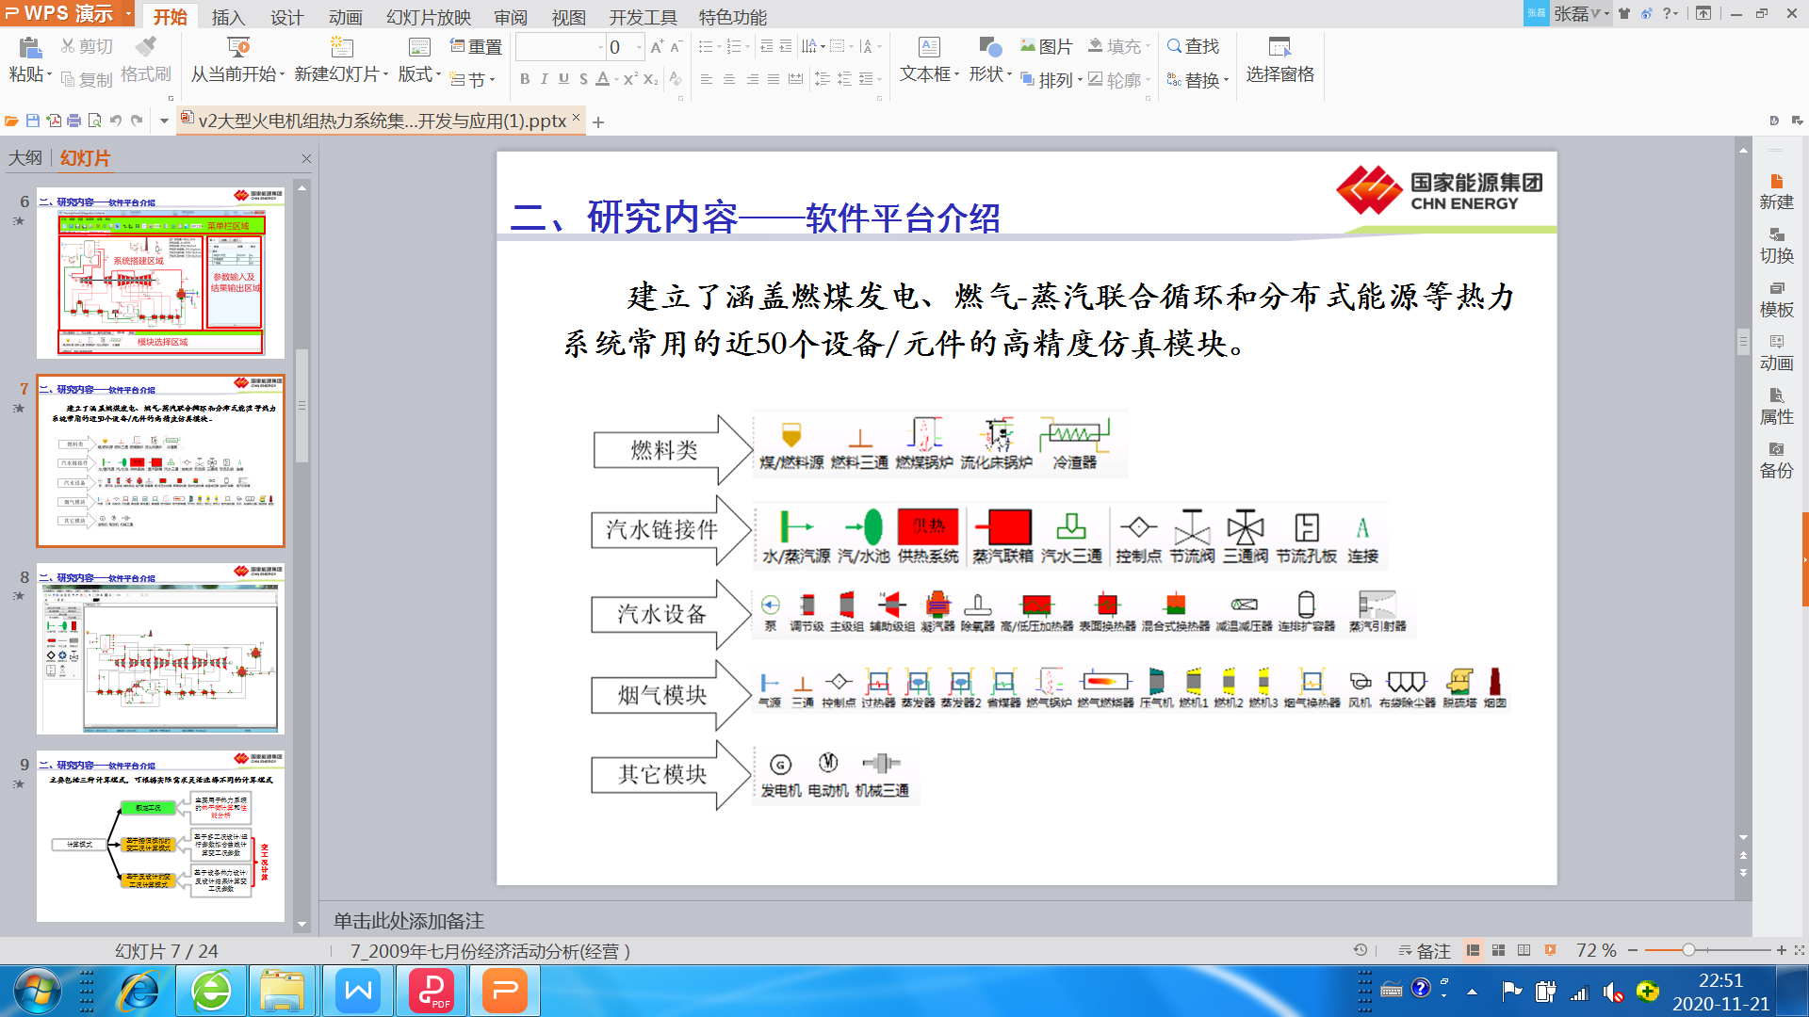Viewport: 1809px width, 1017px height.
Task: Click the clear formatting icon
Action: tap(676, 79)
